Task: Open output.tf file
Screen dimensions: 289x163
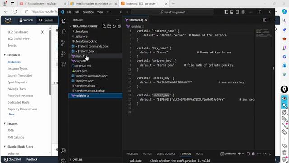Action: 95,61
